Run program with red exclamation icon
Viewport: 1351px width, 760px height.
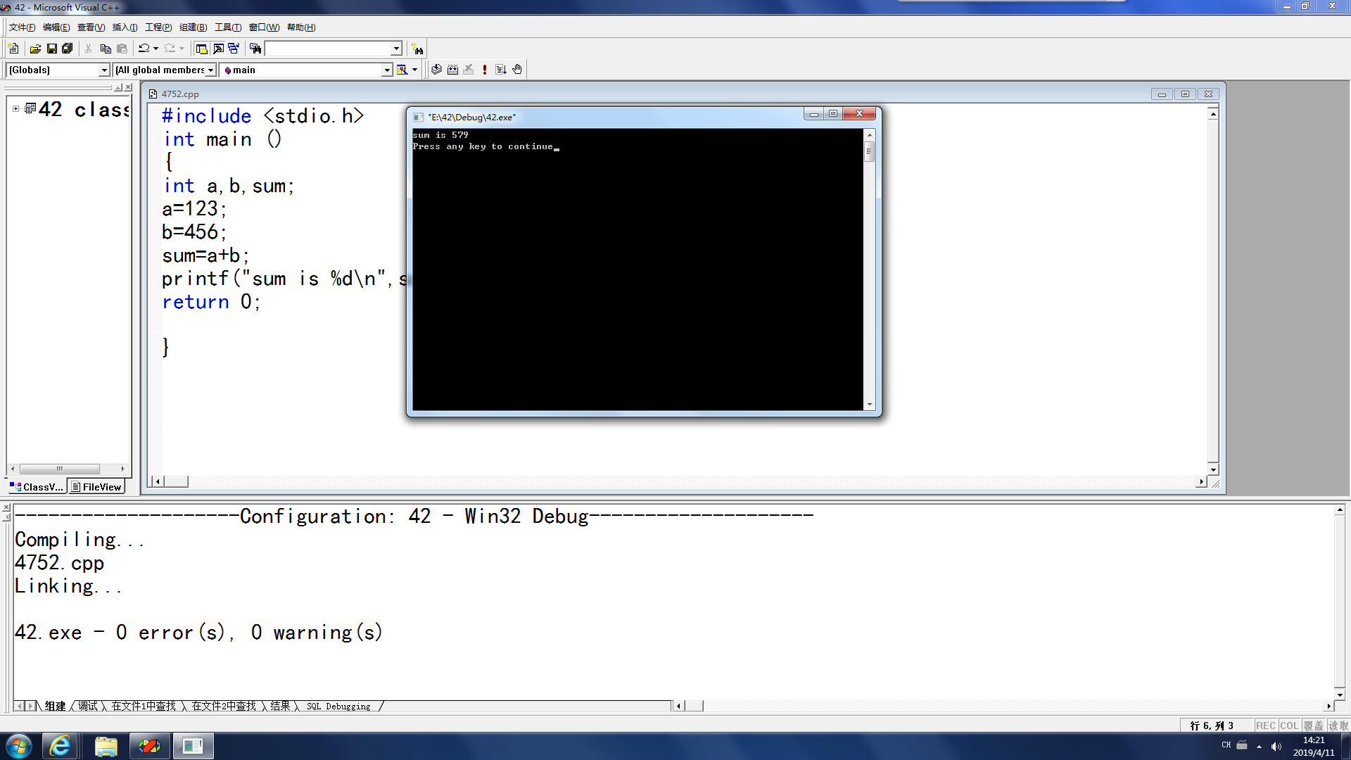(484, 70)
